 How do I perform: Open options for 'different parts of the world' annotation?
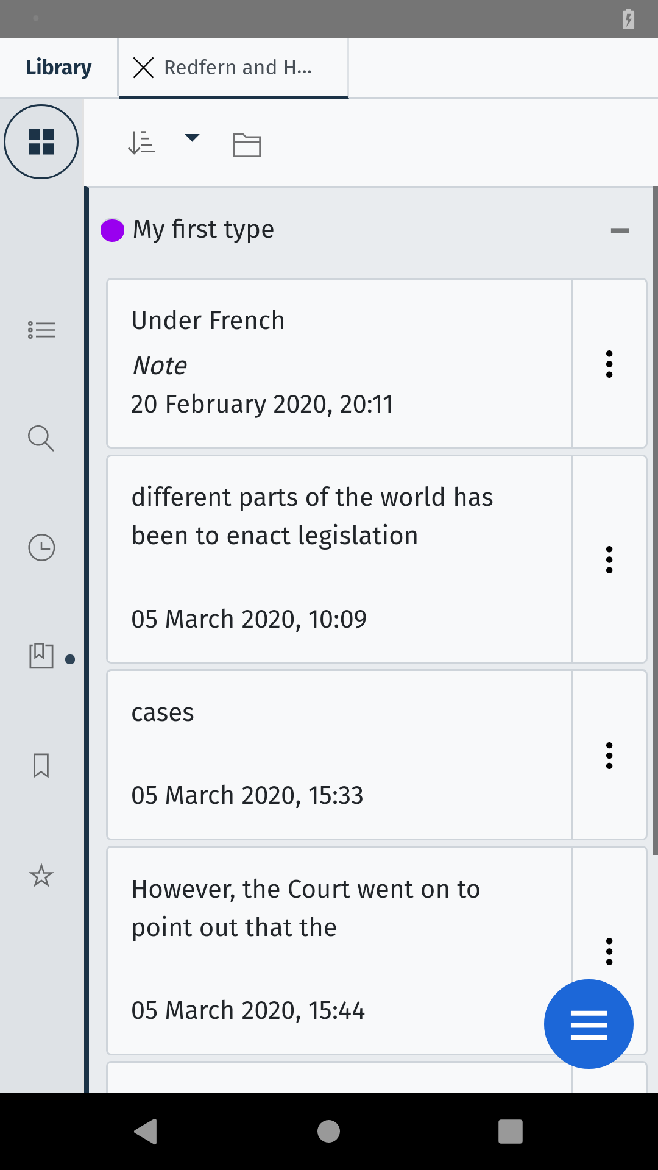609,559
